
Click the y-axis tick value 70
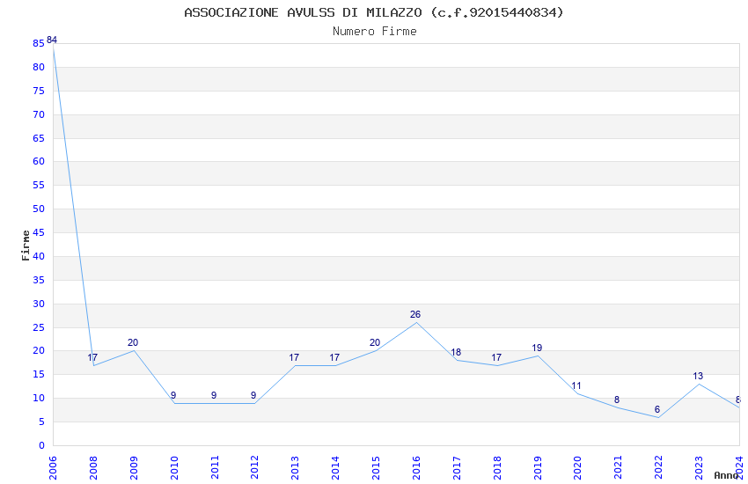(x=39, y=114)
